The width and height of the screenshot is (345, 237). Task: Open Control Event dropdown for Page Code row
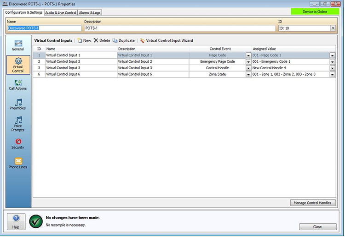[247, 55]
